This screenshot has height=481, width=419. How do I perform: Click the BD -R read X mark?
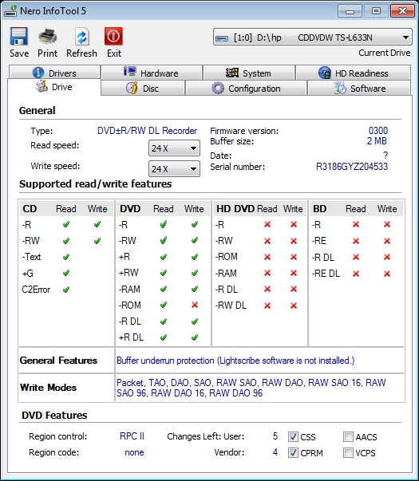point(356,225)
